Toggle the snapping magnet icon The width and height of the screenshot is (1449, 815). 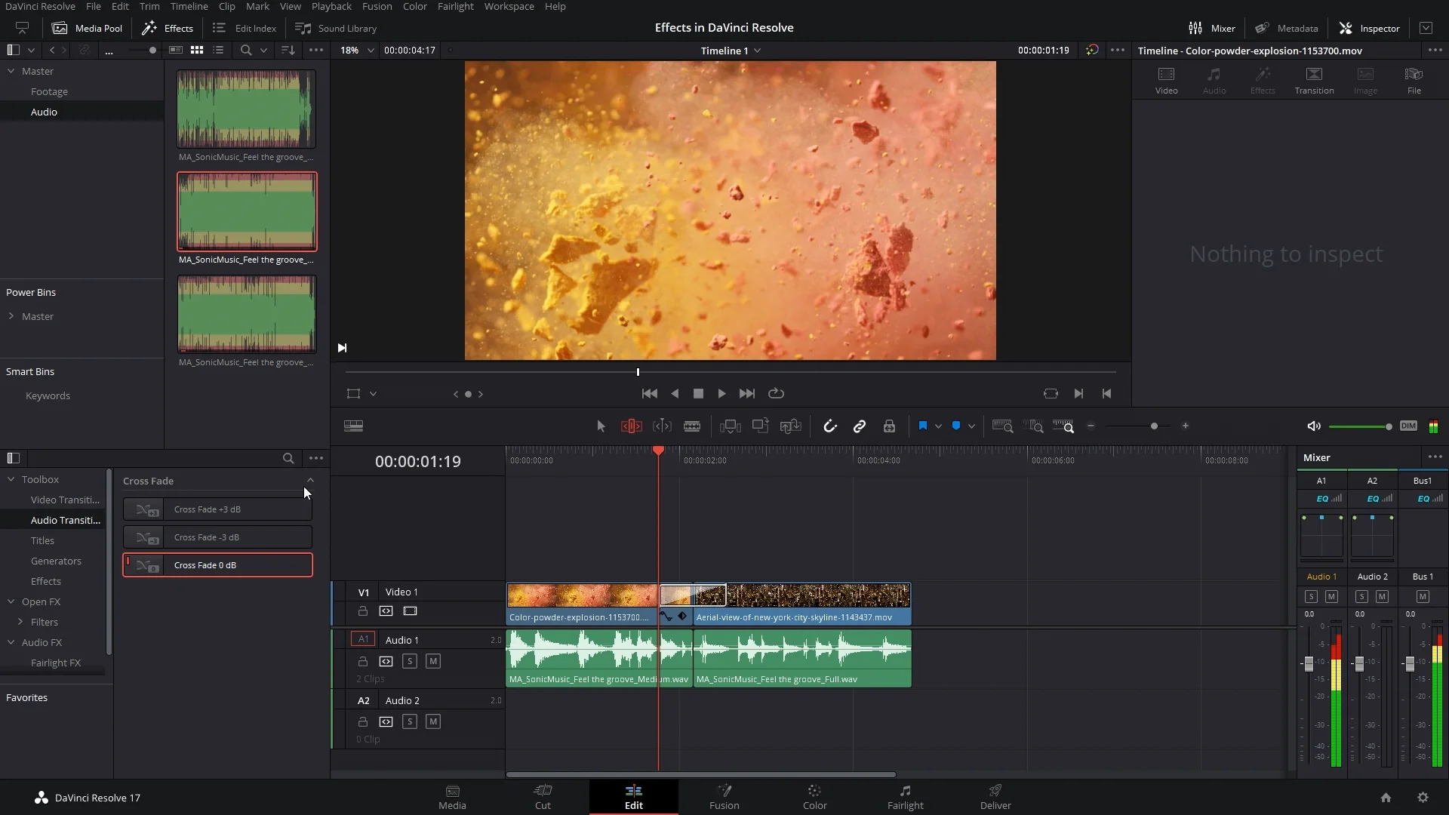pos(829,426)
